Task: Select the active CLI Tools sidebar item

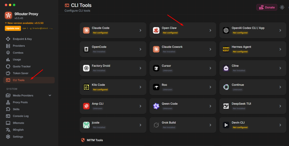Action: [x=29, y=80]
